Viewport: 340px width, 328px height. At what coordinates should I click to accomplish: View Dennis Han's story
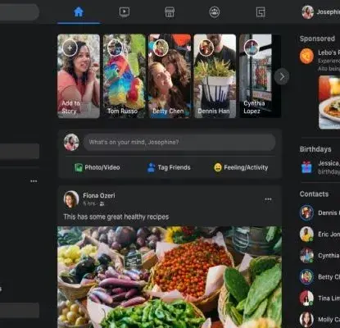click(x=215, y=76)
